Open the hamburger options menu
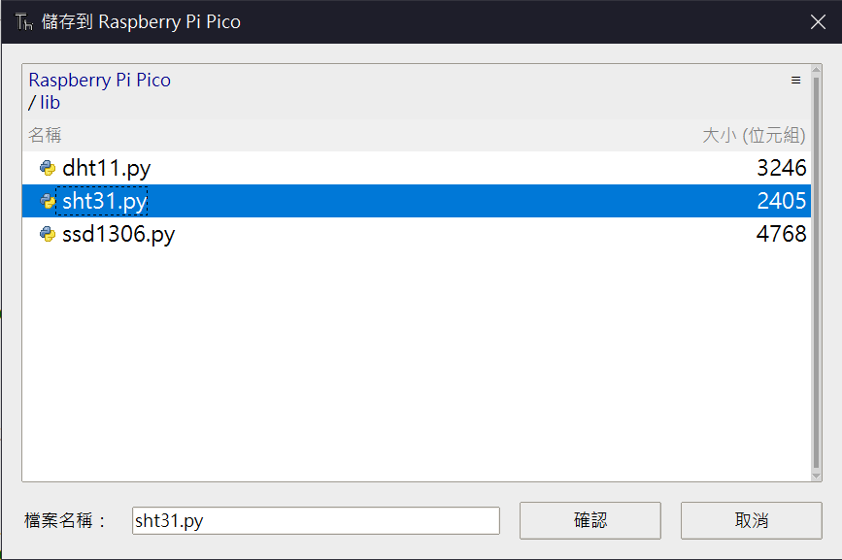 click(795, 80)
